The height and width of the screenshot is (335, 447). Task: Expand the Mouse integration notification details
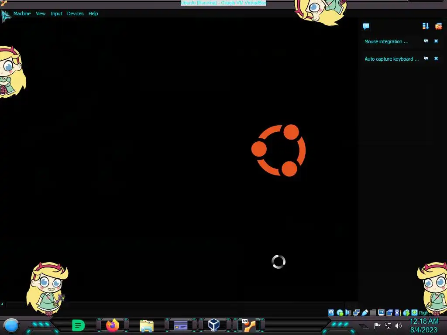(x=426, y=41)
